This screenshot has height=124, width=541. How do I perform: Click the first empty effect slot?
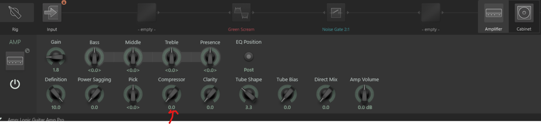click(146, 12)
